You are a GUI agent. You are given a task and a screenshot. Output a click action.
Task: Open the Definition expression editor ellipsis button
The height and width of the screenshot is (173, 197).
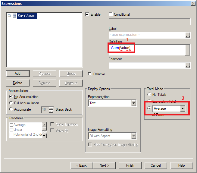coord(188,50)
